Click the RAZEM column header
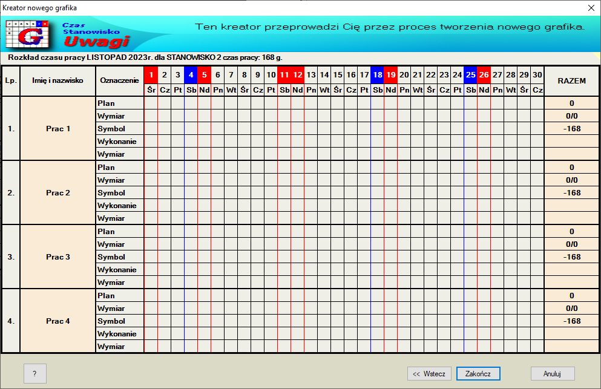The height and width of the screenshot is (389, 601). tap(571, 81)
